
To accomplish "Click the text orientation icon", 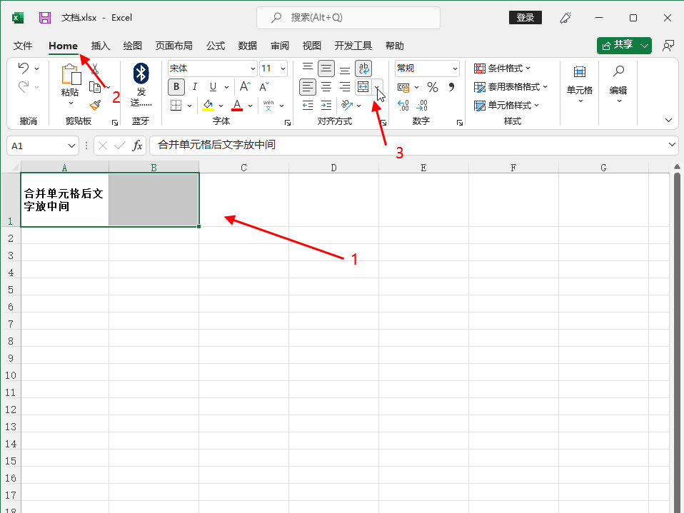I will [347, 105].
